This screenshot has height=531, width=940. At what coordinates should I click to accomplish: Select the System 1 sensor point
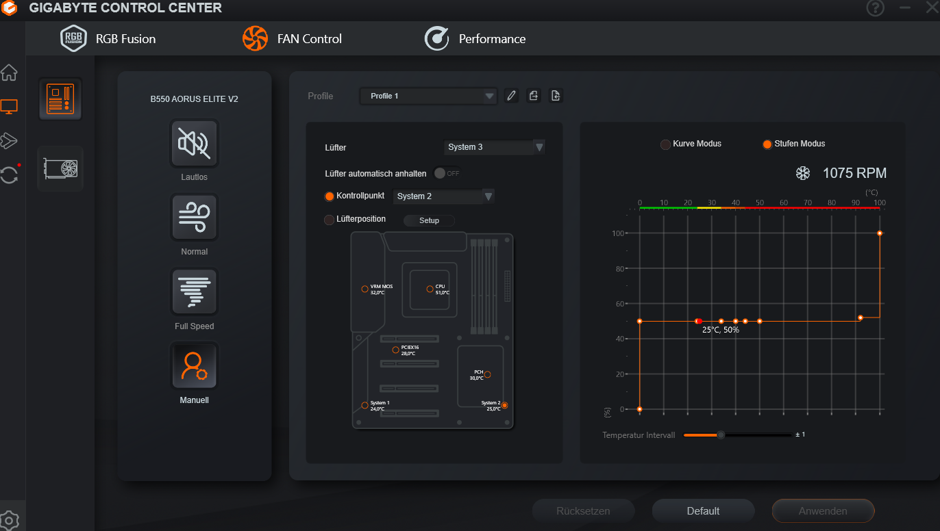click(364, 406)
